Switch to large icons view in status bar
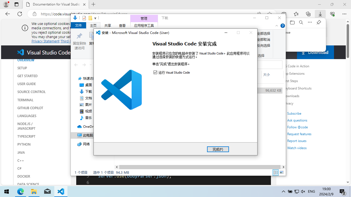The width and height of the screenshot is (351, 197). pos(282,172)
